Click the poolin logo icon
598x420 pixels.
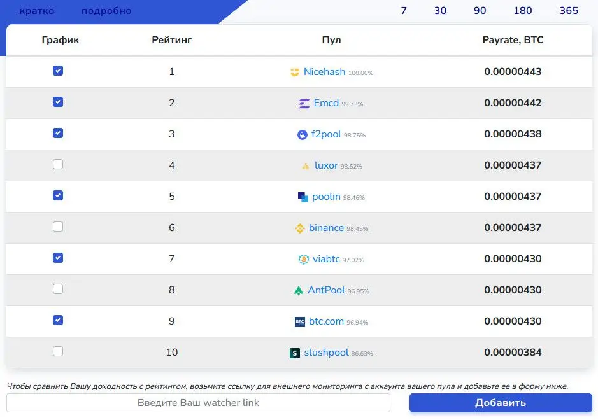pyautogui.click(x=303, y=197)
